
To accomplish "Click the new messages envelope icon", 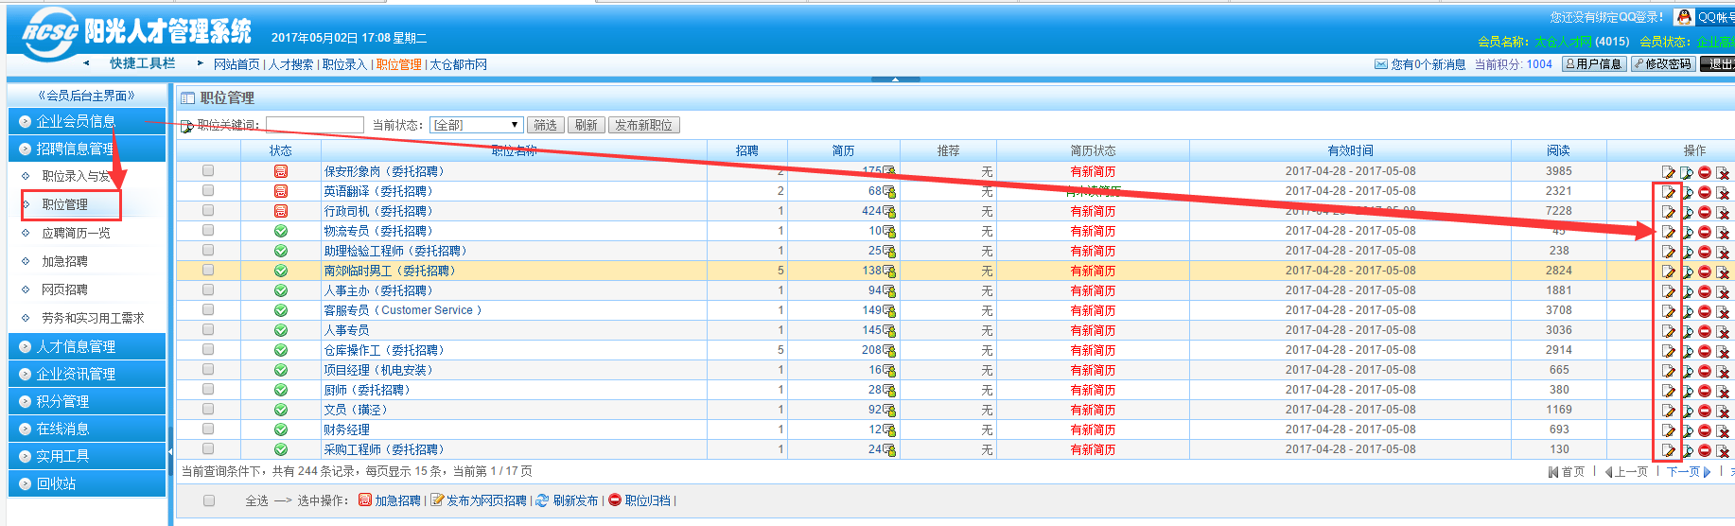I will point(1380,64).
